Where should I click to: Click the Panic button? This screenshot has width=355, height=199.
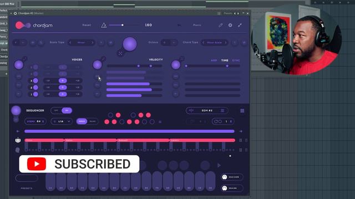197,25
